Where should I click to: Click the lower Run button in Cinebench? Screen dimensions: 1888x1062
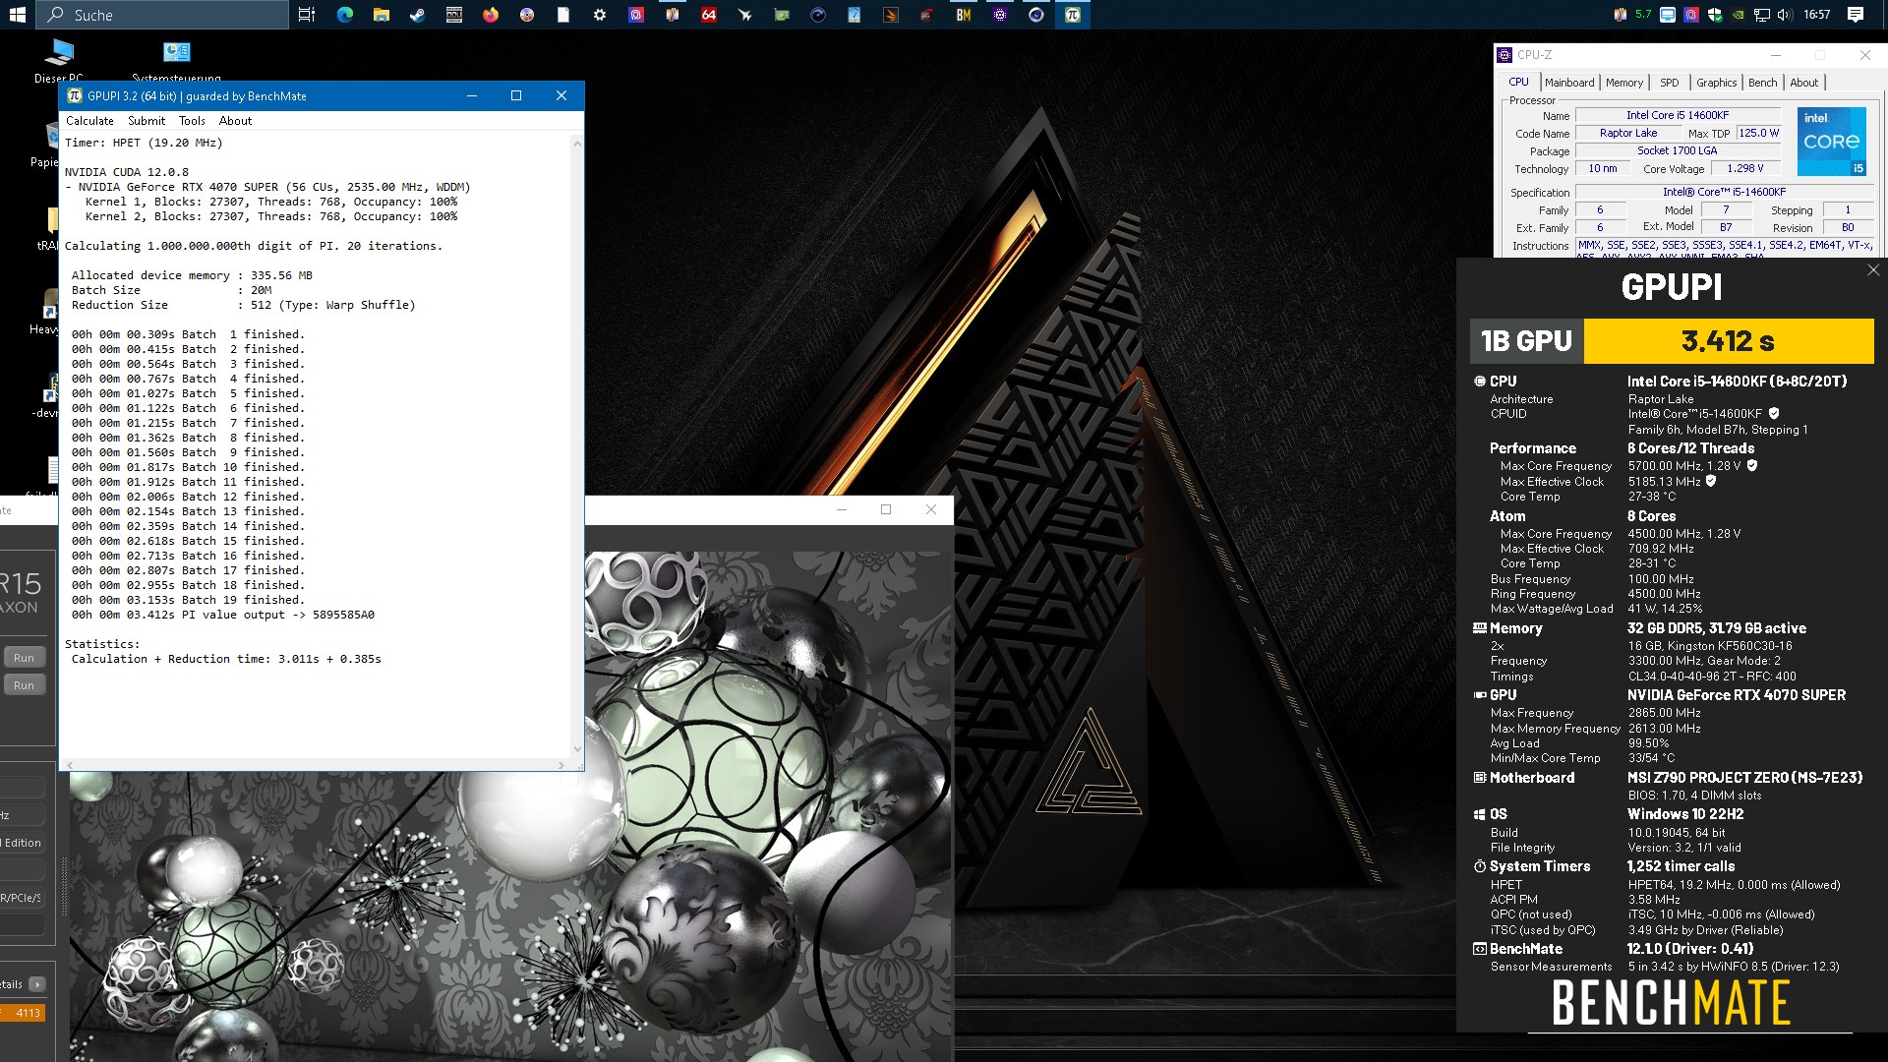coord(24,685)
